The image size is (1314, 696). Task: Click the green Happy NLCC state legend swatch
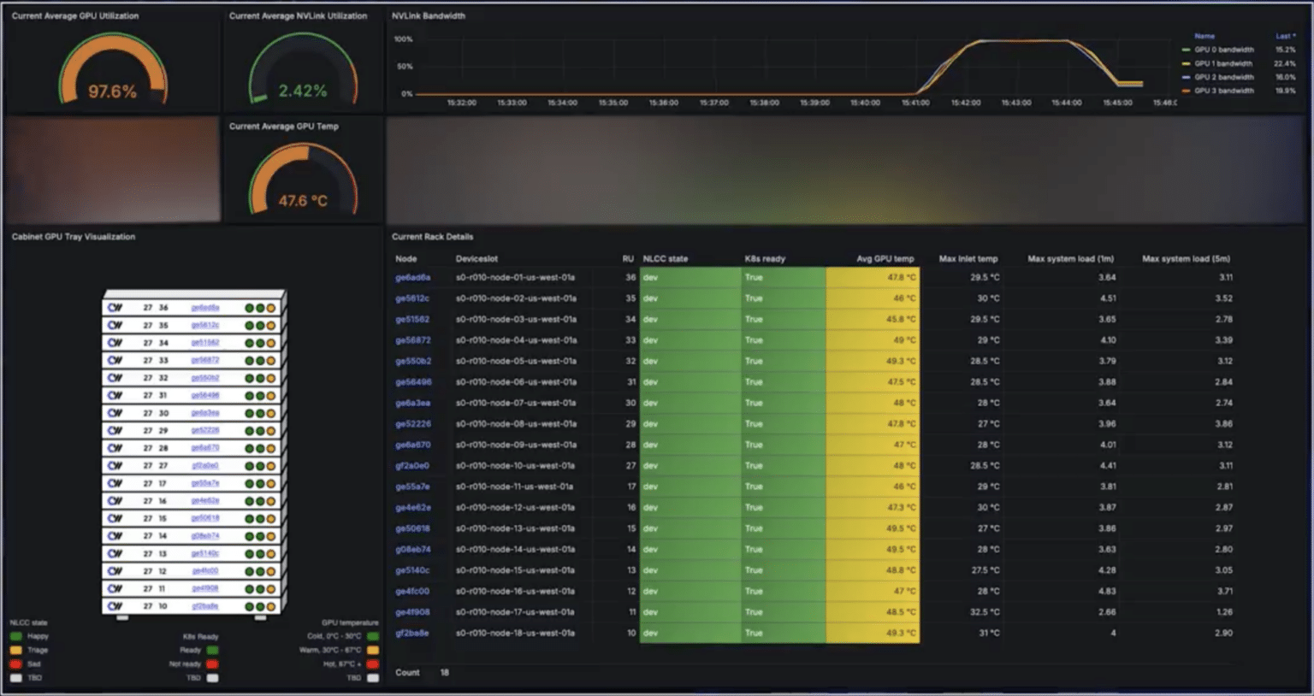click(x=16, y=636)
